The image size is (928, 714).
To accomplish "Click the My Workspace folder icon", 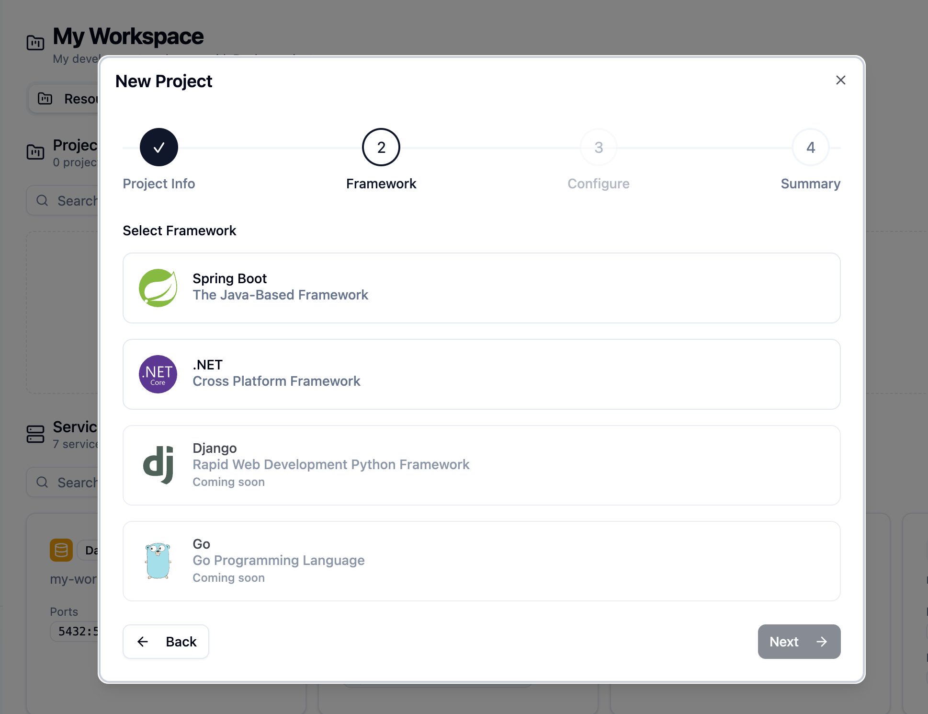I will 35,42.
